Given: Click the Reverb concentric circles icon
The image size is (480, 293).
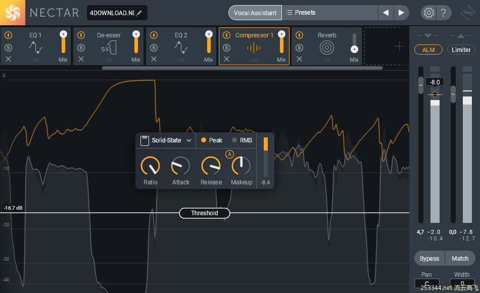Looking at the screenshot, I should click(326, 47).
